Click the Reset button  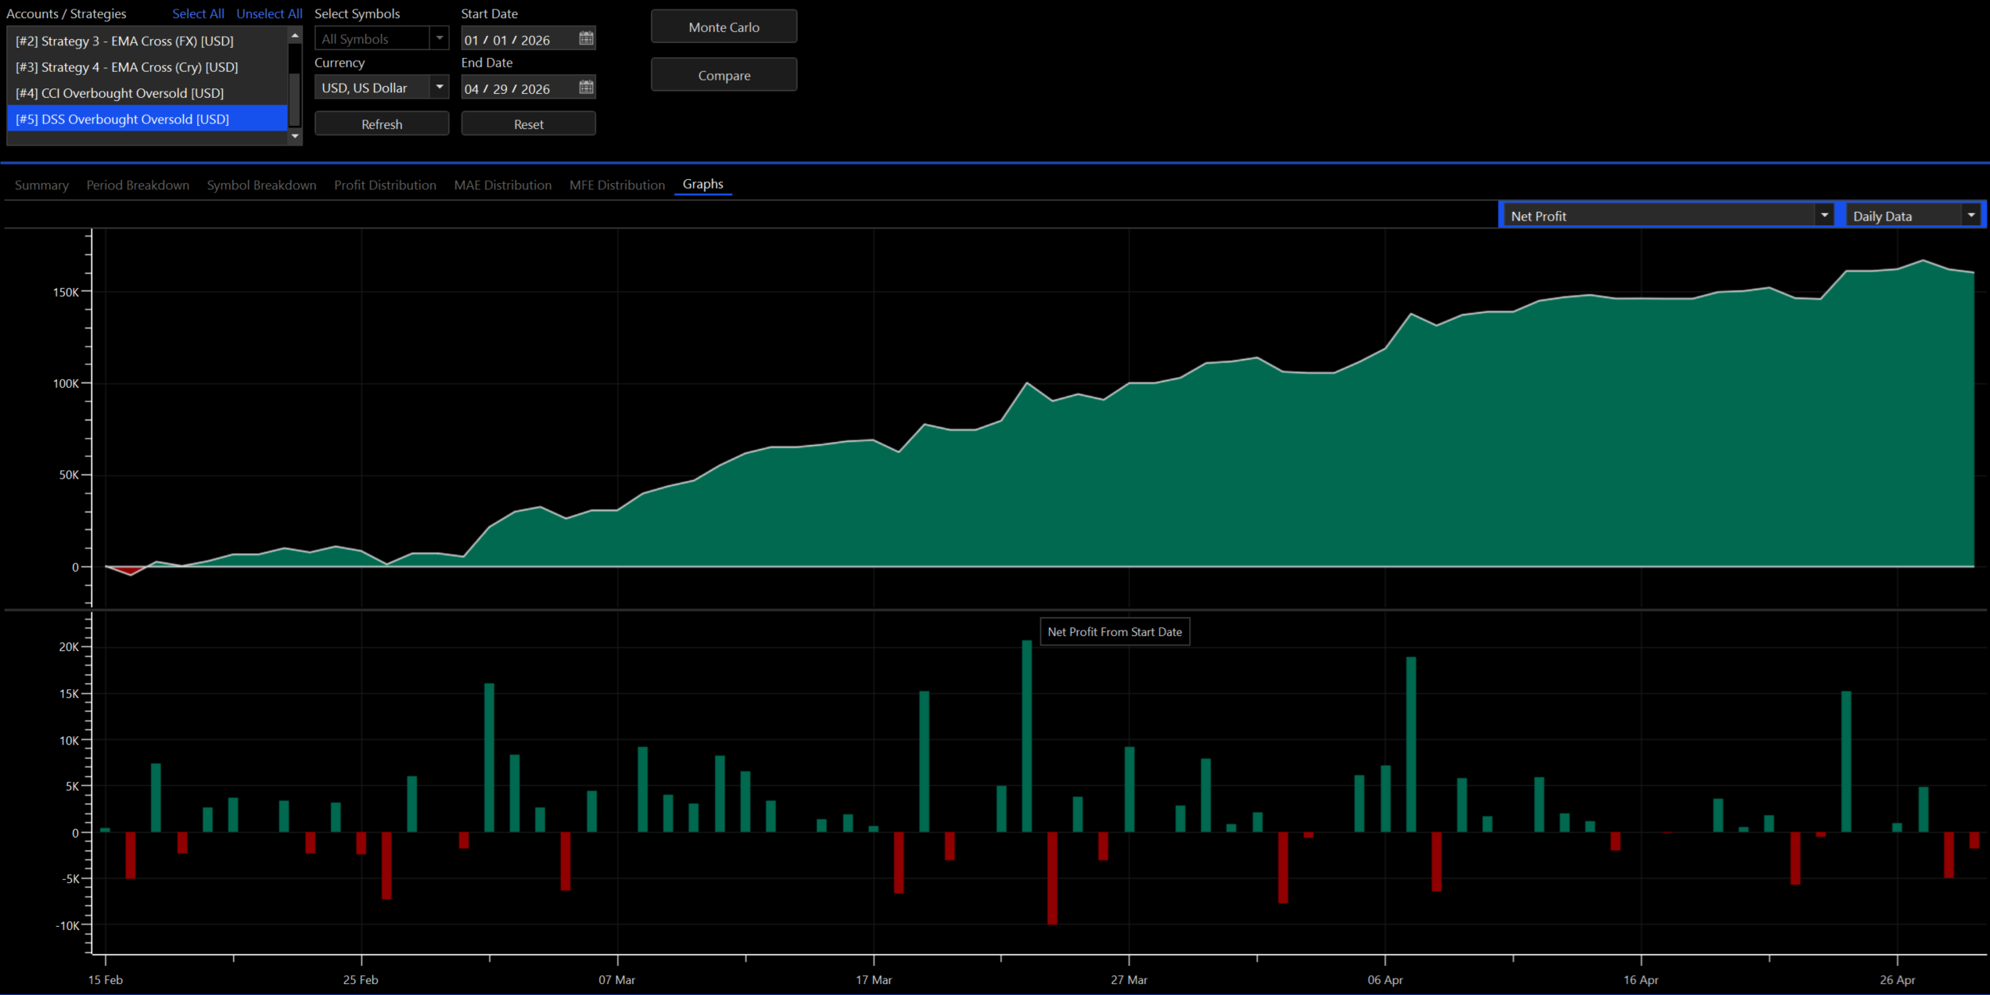pyautogui.click(x=528, y=124)
